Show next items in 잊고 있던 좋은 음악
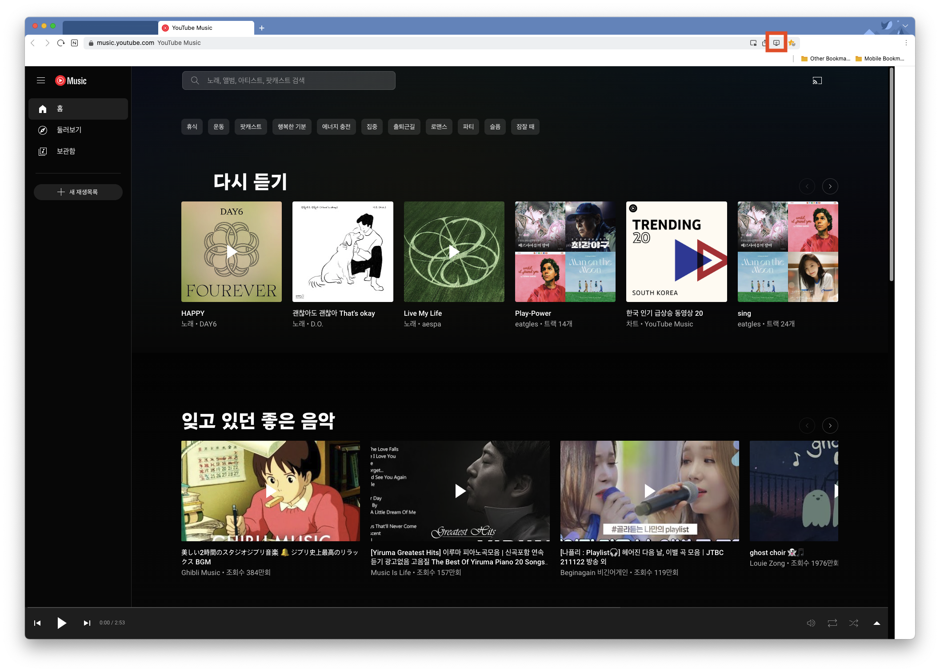940x672 pixels. [830, 426]
